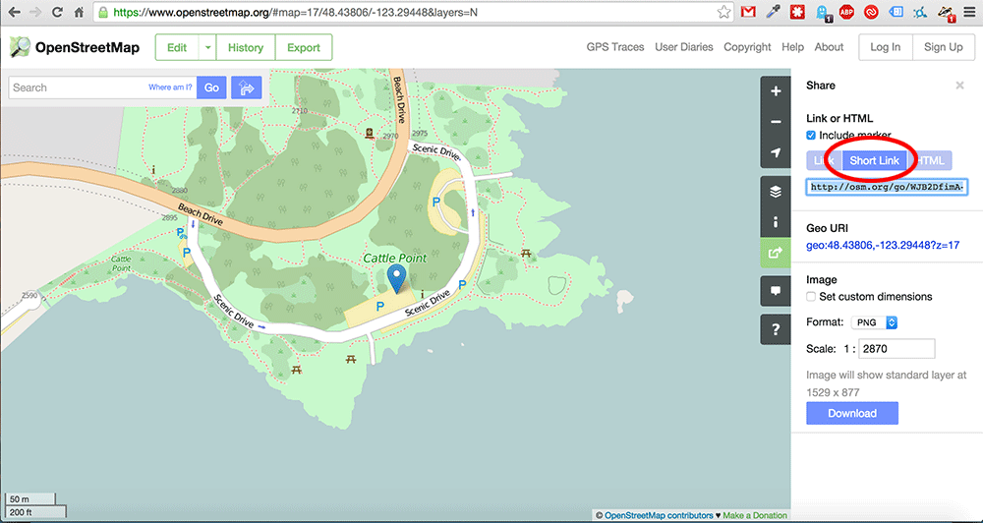Toggle the Include marker checkbox
The image size is (983, 523).
[x=811, y=136]
